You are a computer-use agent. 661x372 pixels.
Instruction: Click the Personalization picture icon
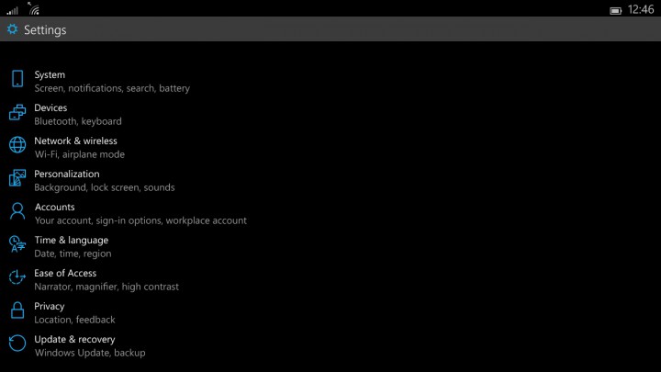17,177
